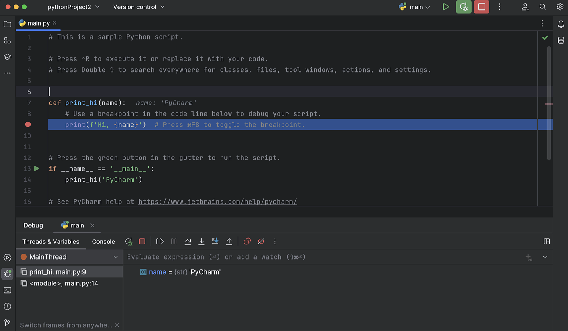Open View Breakpoints dialog
568x331 pixels.
coord(247,241)
